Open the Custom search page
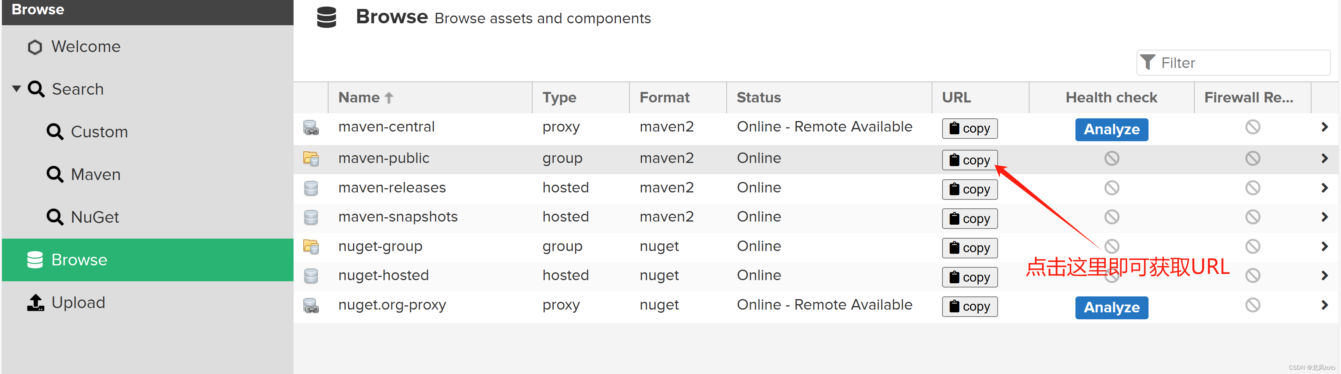The width and height of the screenshot is (1341, 374). (148, 132)
